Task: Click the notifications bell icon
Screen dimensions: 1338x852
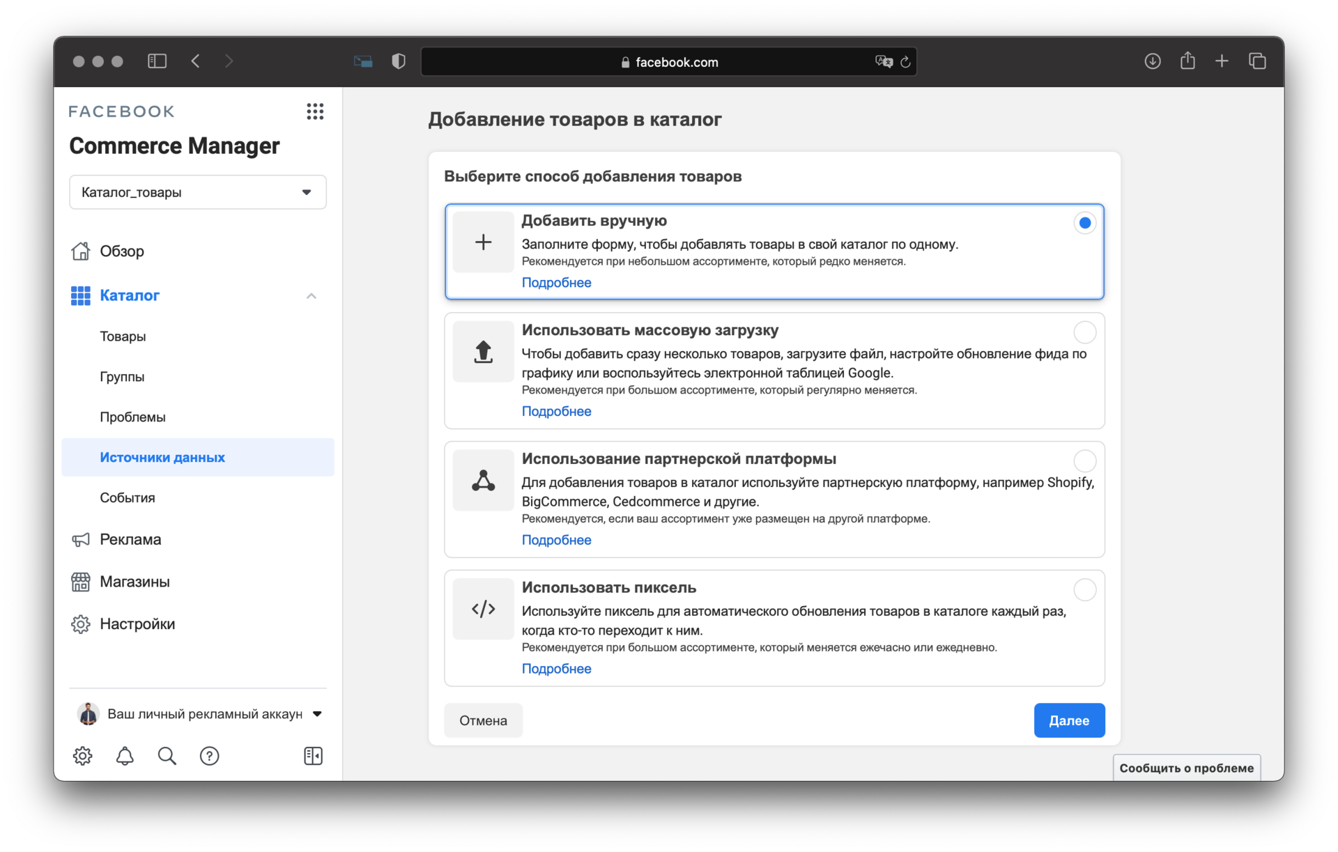Action: coord(125,756)
